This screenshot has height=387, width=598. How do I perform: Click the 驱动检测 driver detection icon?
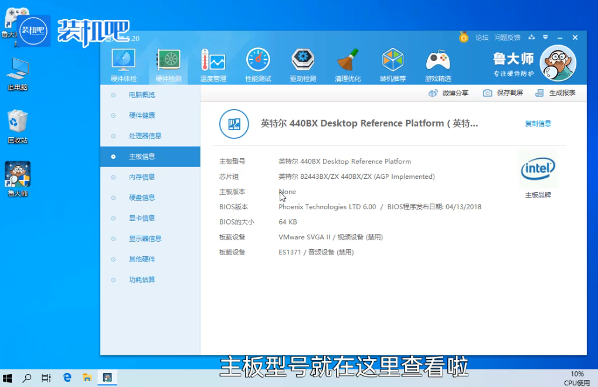click(x=303, y=64)
